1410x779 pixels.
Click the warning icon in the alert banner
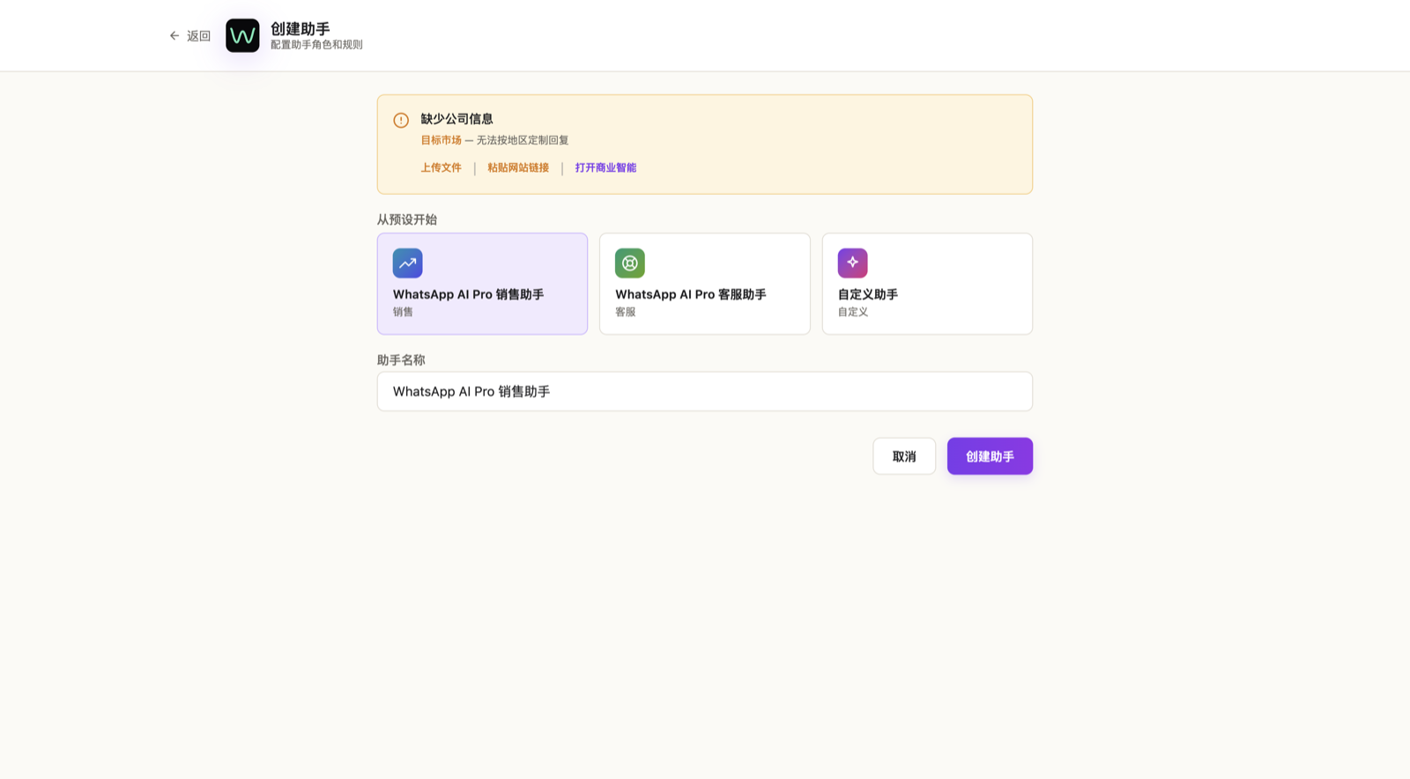tap(401, 120)
